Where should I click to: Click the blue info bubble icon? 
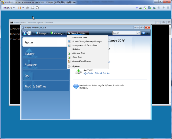[x=76, y=86]
